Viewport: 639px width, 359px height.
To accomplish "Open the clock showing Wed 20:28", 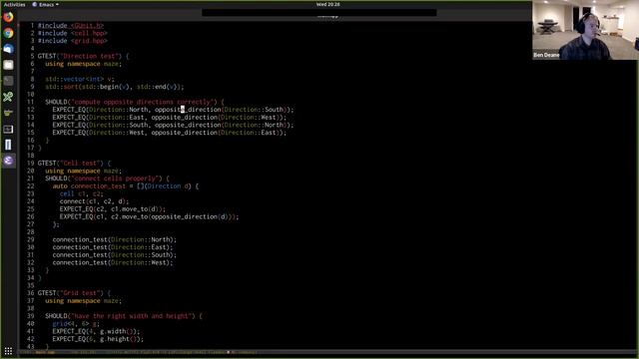I will 327,4.
